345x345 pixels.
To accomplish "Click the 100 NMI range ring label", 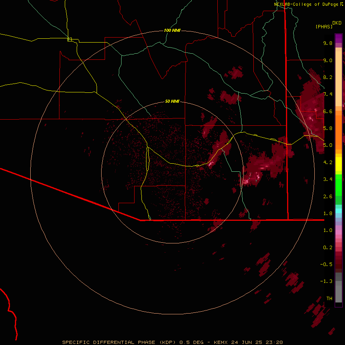I will pos(172,30).
